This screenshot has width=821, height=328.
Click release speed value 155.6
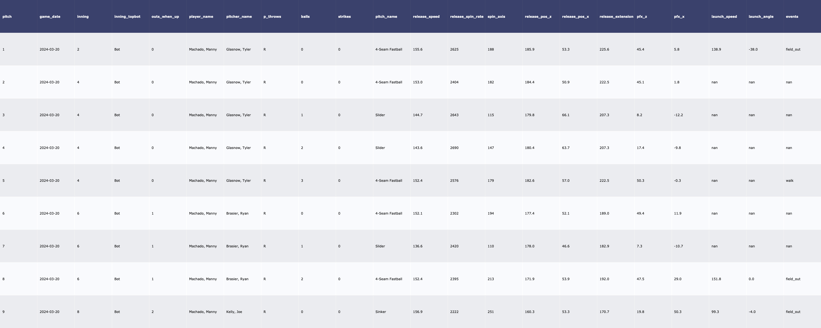418,49
